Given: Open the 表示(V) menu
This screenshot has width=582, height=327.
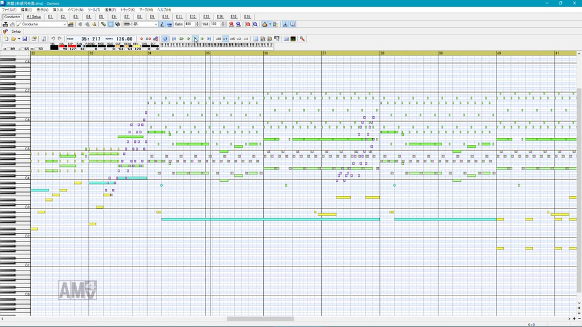Looking at the screenshot, I should tap(42, 10).
